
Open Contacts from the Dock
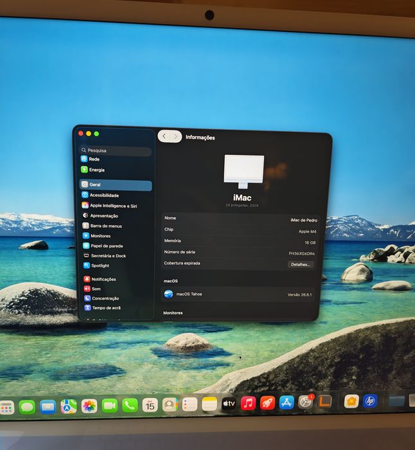click(x=170, y=404)
